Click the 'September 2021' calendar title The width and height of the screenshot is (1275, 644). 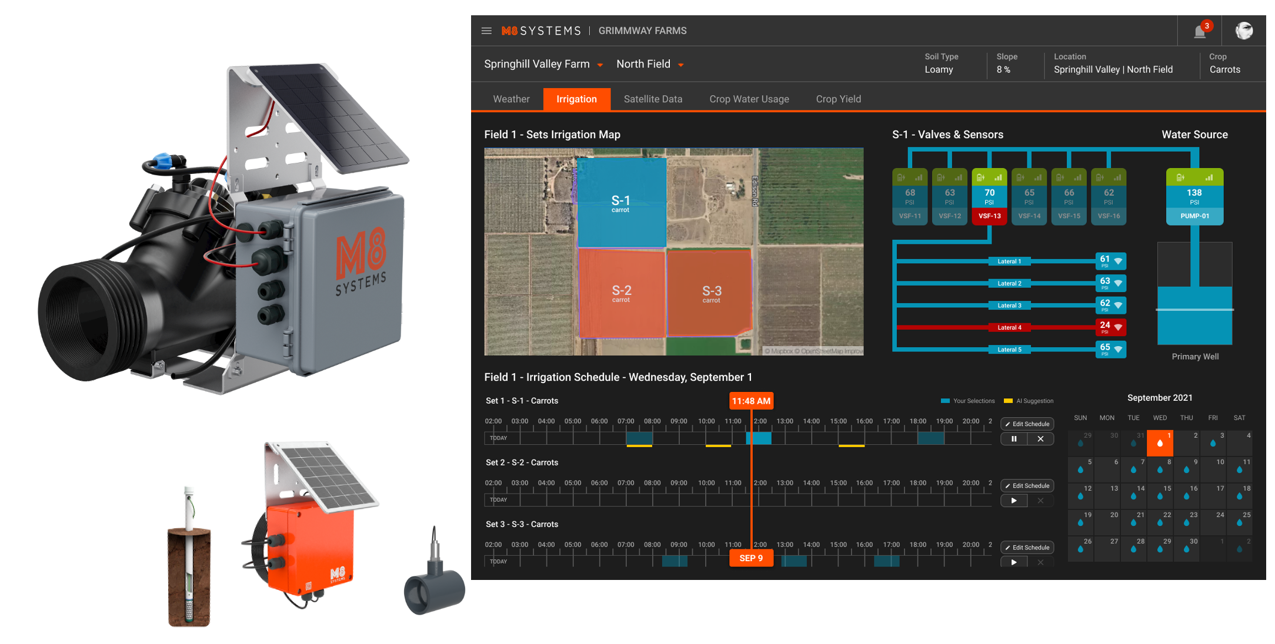1160,398
